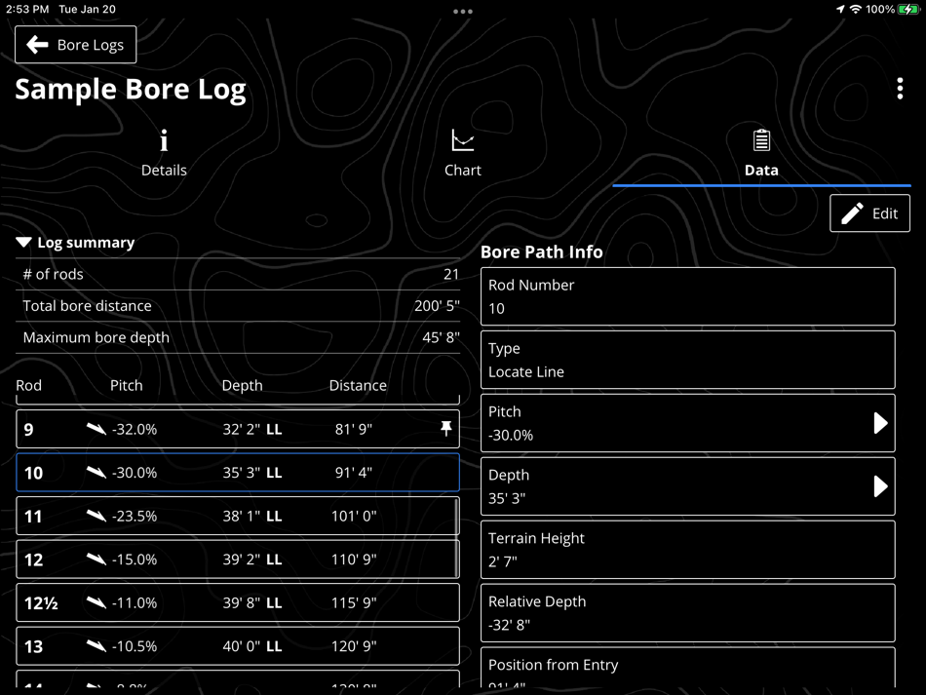The width and height of the screenshot is (926, 695).
Task: Click distance 110' 9" on rod 12
Action: pyautogui.click(x=354, y=560)
